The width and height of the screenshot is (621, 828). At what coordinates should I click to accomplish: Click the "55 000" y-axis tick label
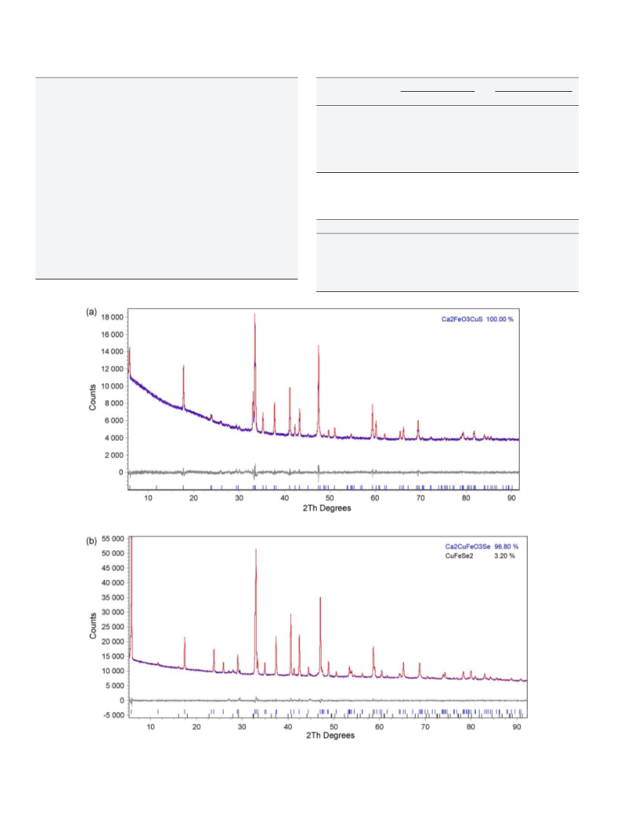pos(113,539)
